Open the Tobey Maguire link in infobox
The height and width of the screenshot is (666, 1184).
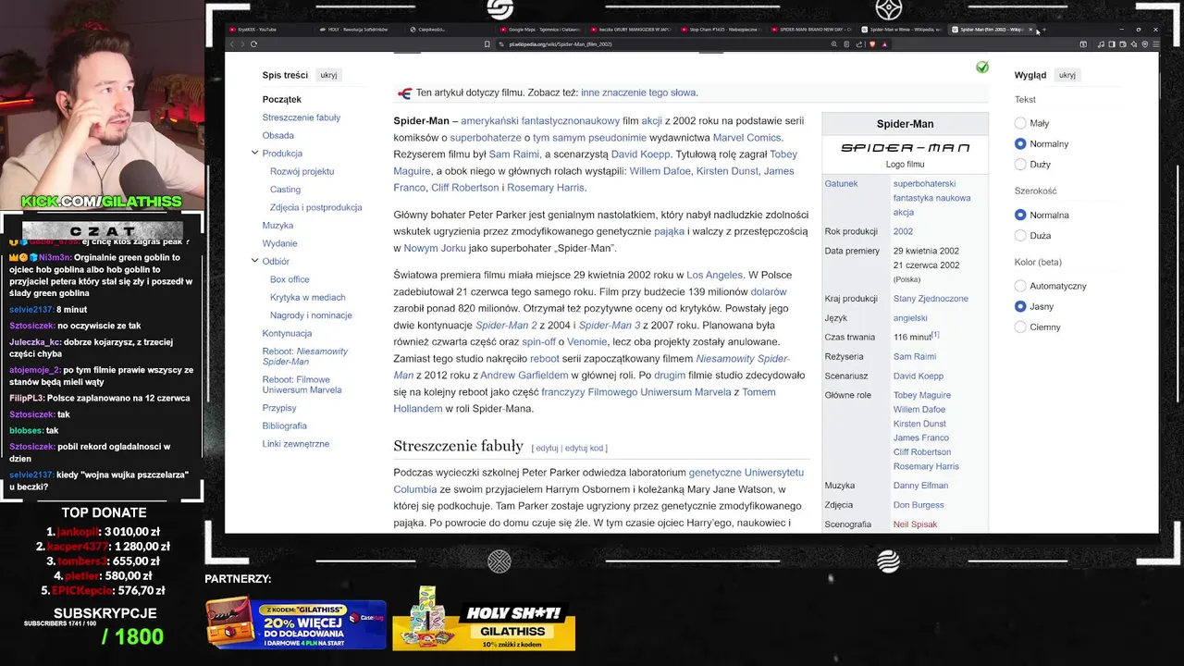(921, 395)
